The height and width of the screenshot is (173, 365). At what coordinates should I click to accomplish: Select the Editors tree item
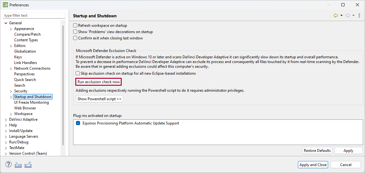click(x=20, y=46)
